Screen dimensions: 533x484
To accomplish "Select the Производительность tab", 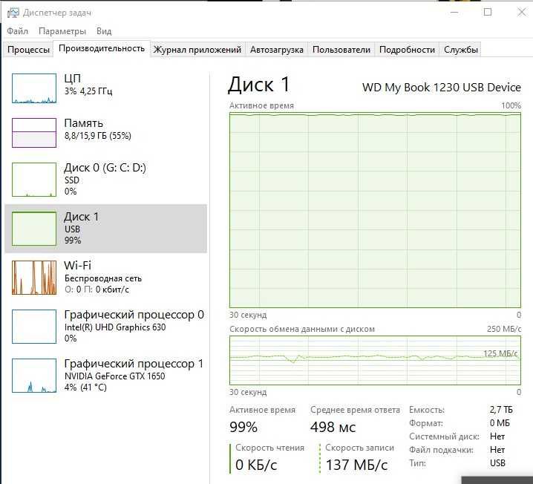I will (x=102, y=48).
